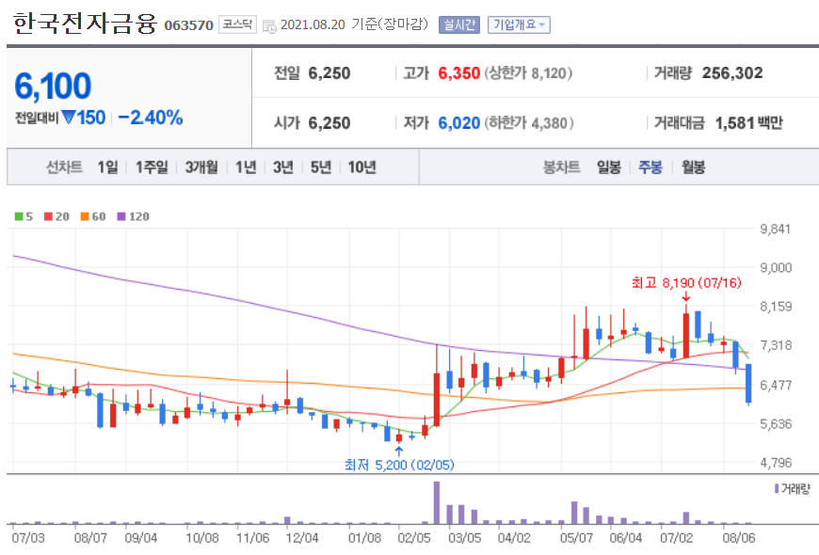Screen dimensions: 819x555
Task: Click the 고가 value 6,350
Action: point(458,73)
